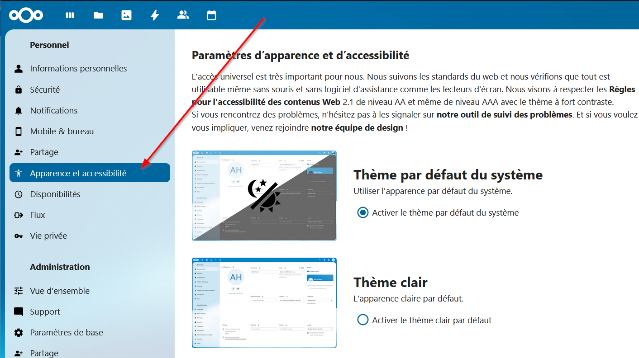
Task: Open Disponibilités in the sidebar
Action: (x=55, y=194)
